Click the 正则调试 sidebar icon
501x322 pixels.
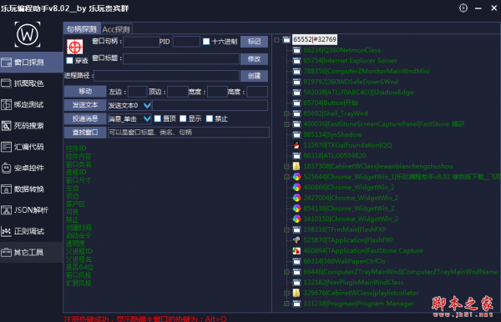click(6, 231)
